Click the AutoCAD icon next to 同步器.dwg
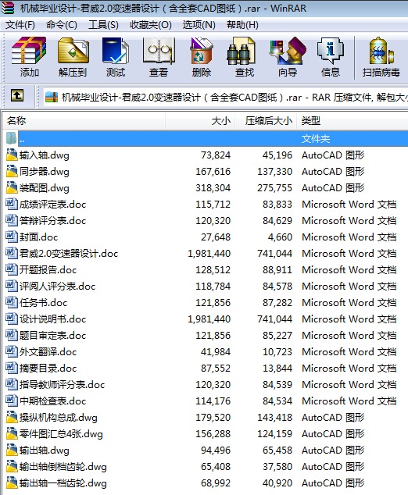The height and width of the screenshot is (495, 408). tap(12, 171)
